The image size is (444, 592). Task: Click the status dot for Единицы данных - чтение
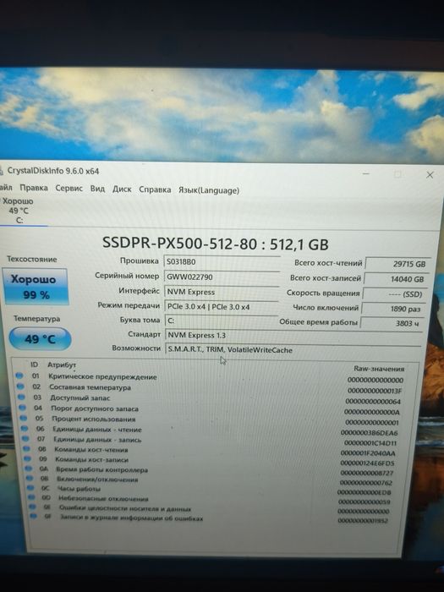click(x=25, y=429)
